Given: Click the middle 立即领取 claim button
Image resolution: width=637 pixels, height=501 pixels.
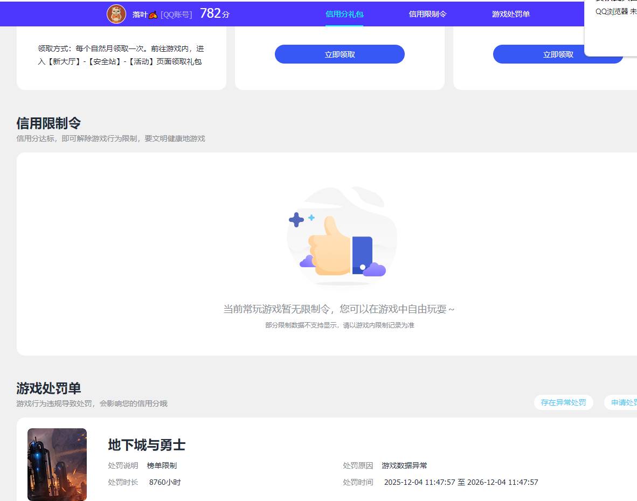Looking at the screenshot, I should point(340,54).
